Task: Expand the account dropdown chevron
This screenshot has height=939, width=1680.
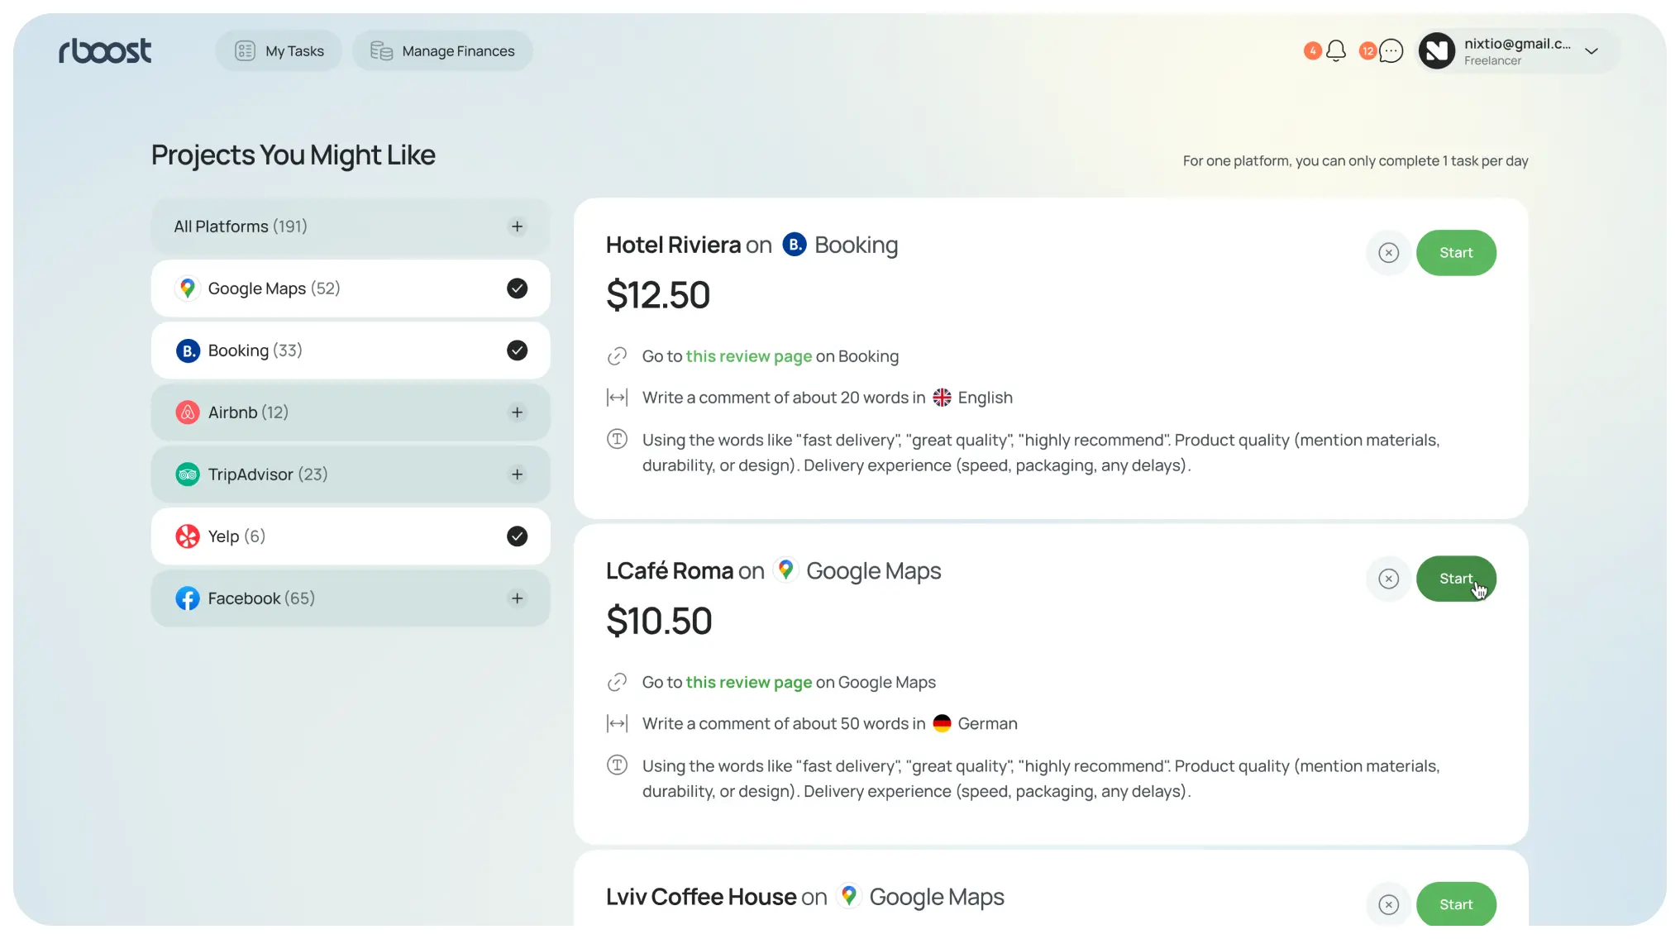Action: pos(1592,51)
